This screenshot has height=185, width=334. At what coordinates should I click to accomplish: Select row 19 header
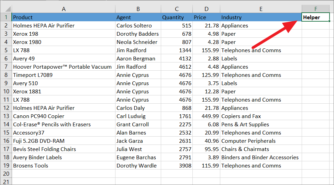[6, 165]
